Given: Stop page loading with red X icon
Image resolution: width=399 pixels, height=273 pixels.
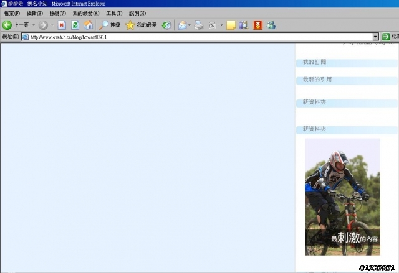Looking at the screenshot, I should pos(62,25).
